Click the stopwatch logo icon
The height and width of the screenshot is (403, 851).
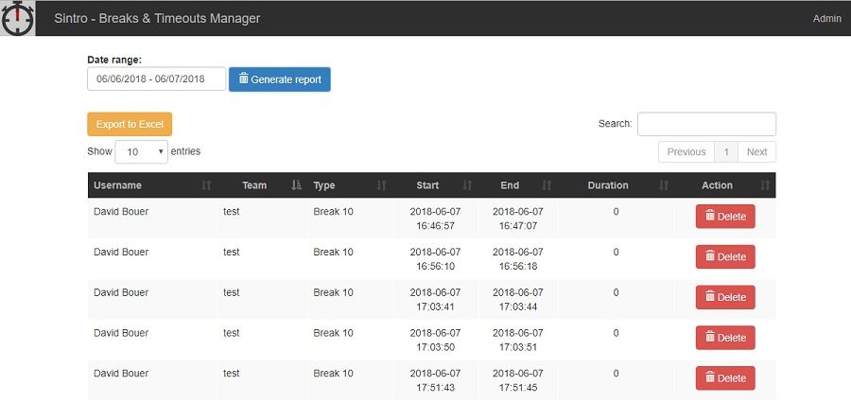click(x=17, y=19)
